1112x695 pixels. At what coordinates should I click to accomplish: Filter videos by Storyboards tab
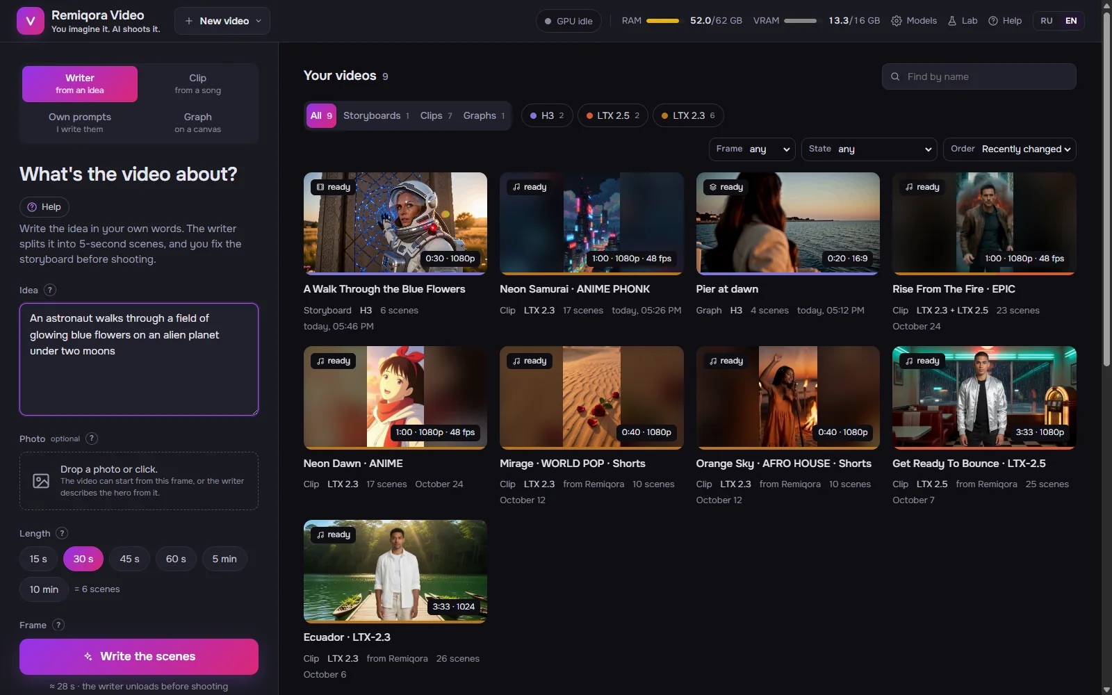click(x=376, y=115)
